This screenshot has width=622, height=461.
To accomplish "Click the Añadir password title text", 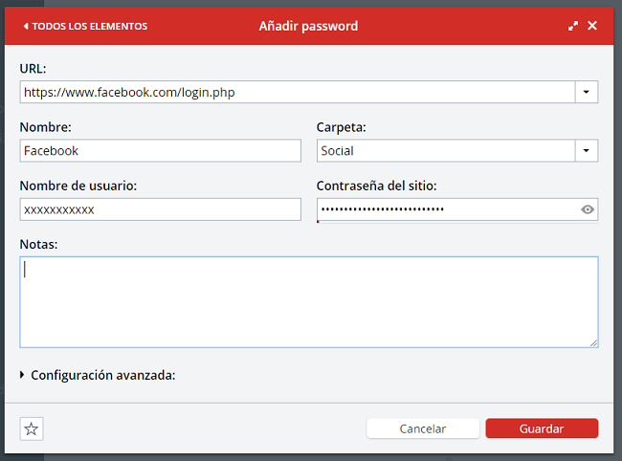I will [x=308, y=26].
